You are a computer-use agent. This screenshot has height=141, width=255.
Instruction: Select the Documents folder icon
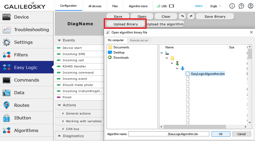pos(110,47)
